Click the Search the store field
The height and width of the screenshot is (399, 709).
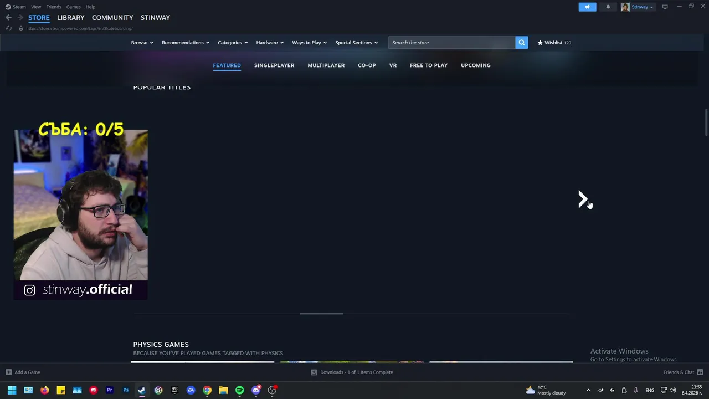pos(452,43)
